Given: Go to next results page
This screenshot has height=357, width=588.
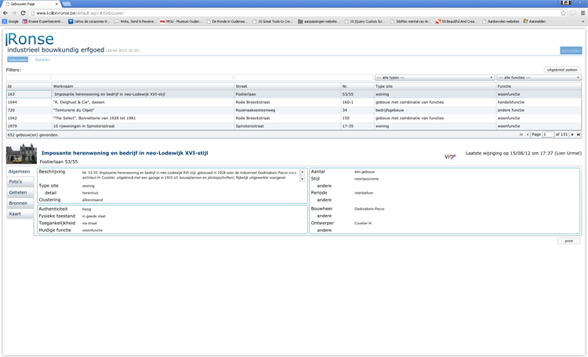Looking at the screenshot, I should [572, 134].
